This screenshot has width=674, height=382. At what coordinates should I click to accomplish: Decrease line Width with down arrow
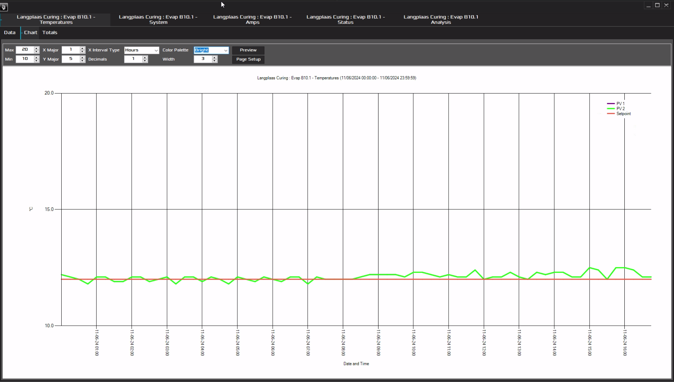point(215,61)
